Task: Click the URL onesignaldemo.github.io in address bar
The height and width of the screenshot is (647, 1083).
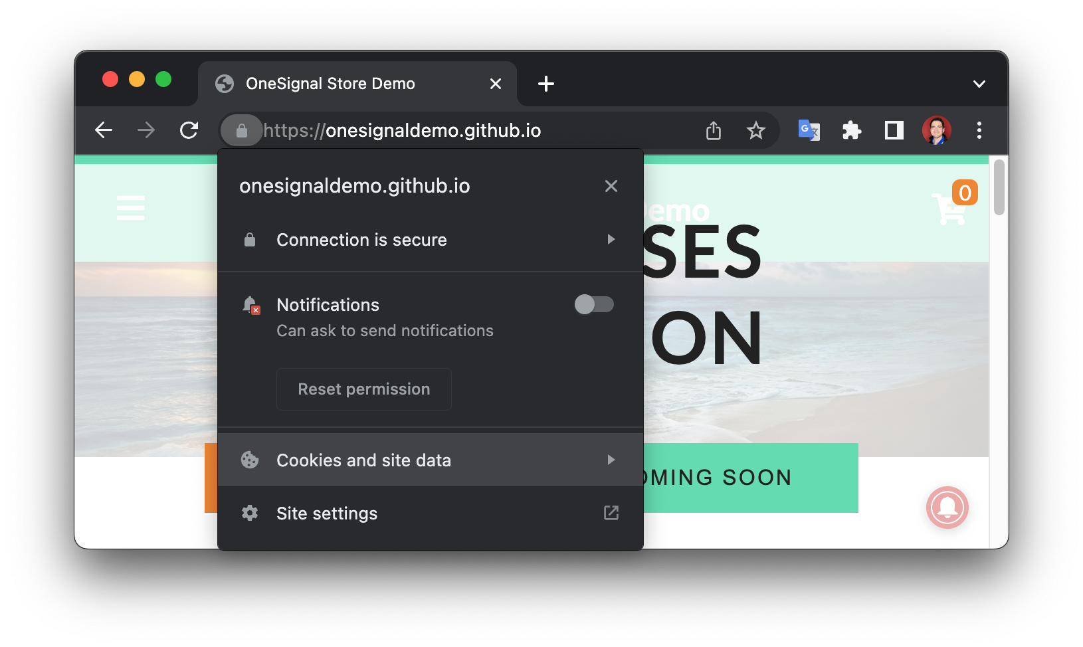Action: (403, 130)
